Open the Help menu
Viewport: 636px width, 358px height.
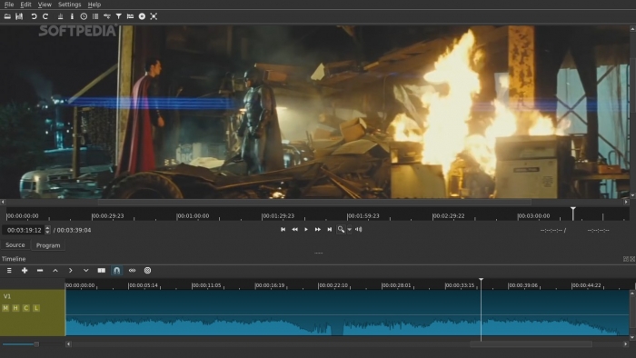tap(94, 5)
